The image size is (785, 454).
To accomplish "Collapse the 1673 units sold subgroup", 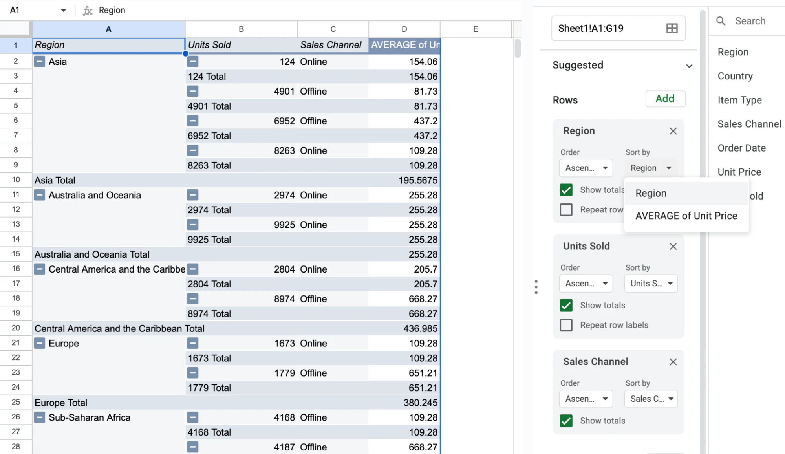I will (192, 344).
